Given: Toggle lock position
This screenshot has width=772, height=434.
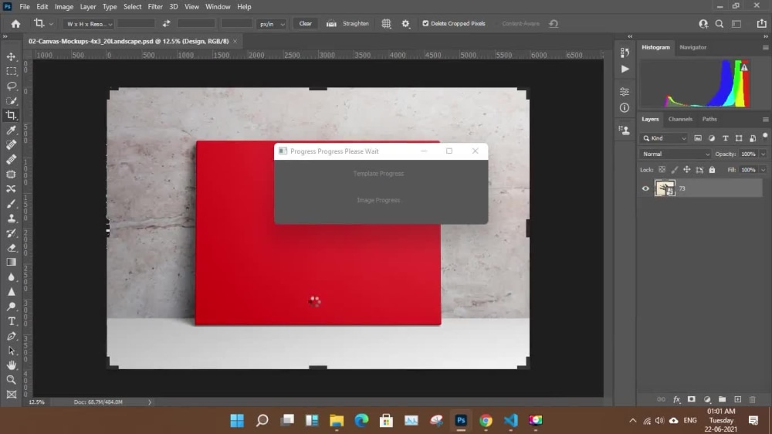Looking at the screenshot, I should (687, 169).
